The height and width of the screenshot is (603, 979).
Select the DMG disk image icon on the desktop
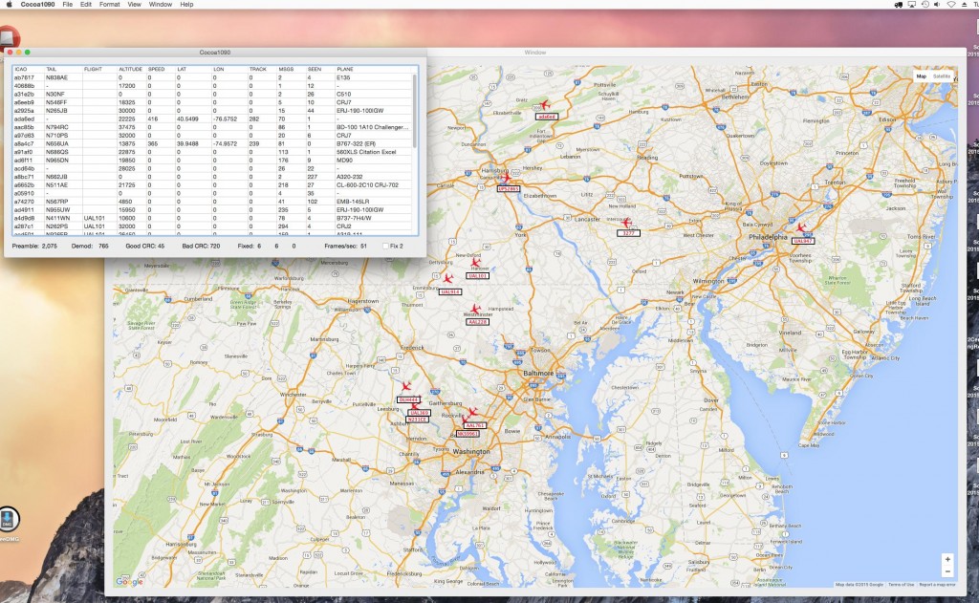8,519
